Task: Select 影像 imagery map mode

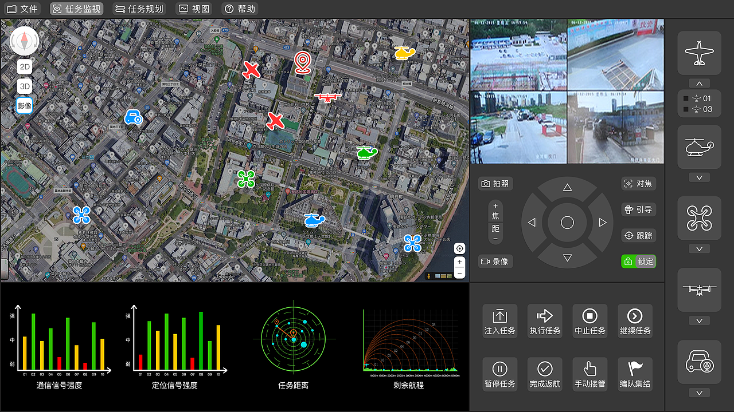Action: click(24, 106)
